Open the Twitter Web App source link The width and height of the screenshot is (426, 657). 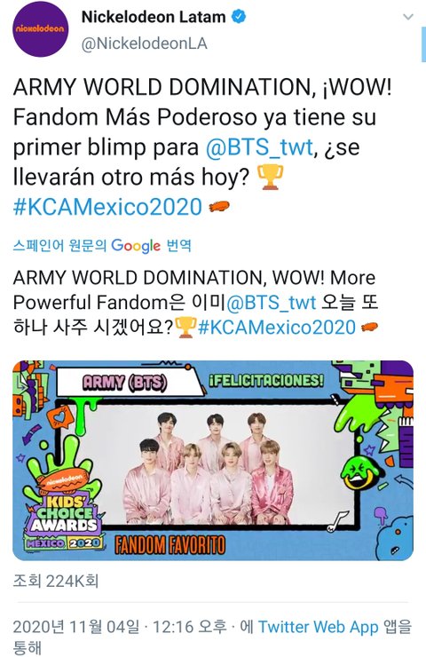tap(318, 627)
